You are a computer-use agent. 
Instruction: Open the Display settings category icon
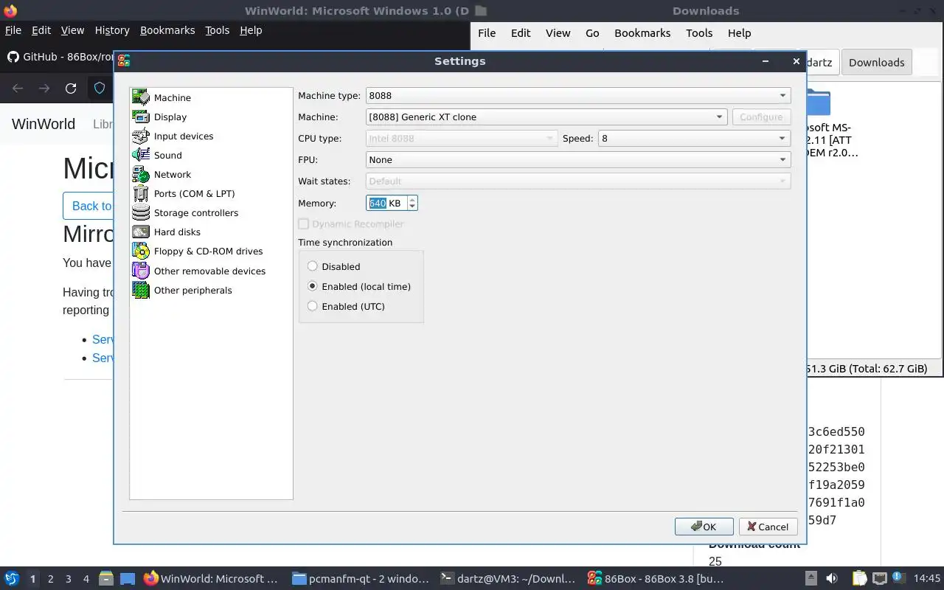click(x=141, y=117)
